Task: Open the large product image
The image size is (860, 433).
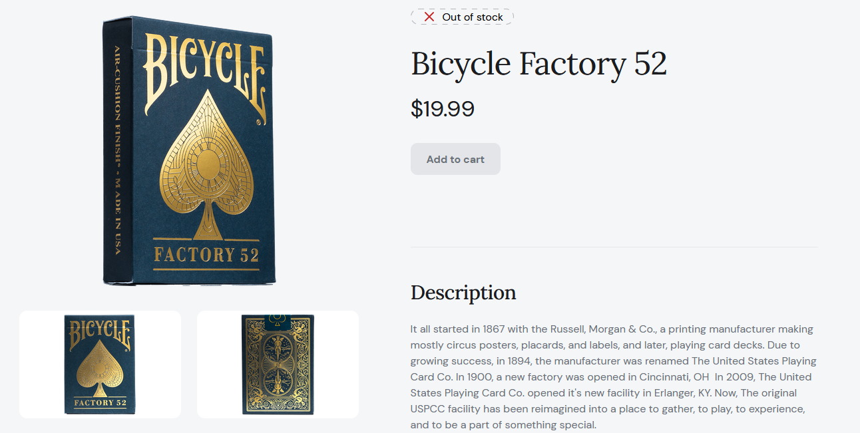Action: point(189,151)
